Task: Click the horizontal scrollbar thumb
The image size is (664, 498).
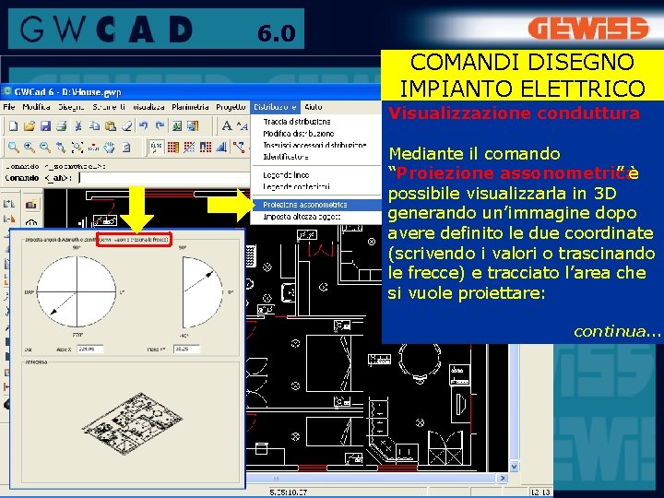Action: (276, 478)
